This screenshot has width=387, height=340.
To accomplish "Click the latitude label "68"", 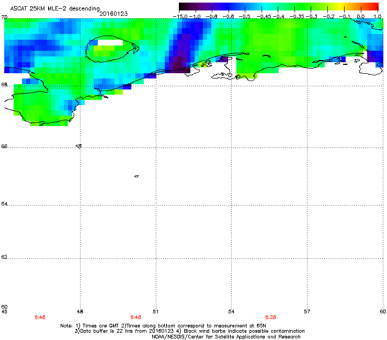I will click(x=4, y=85).
